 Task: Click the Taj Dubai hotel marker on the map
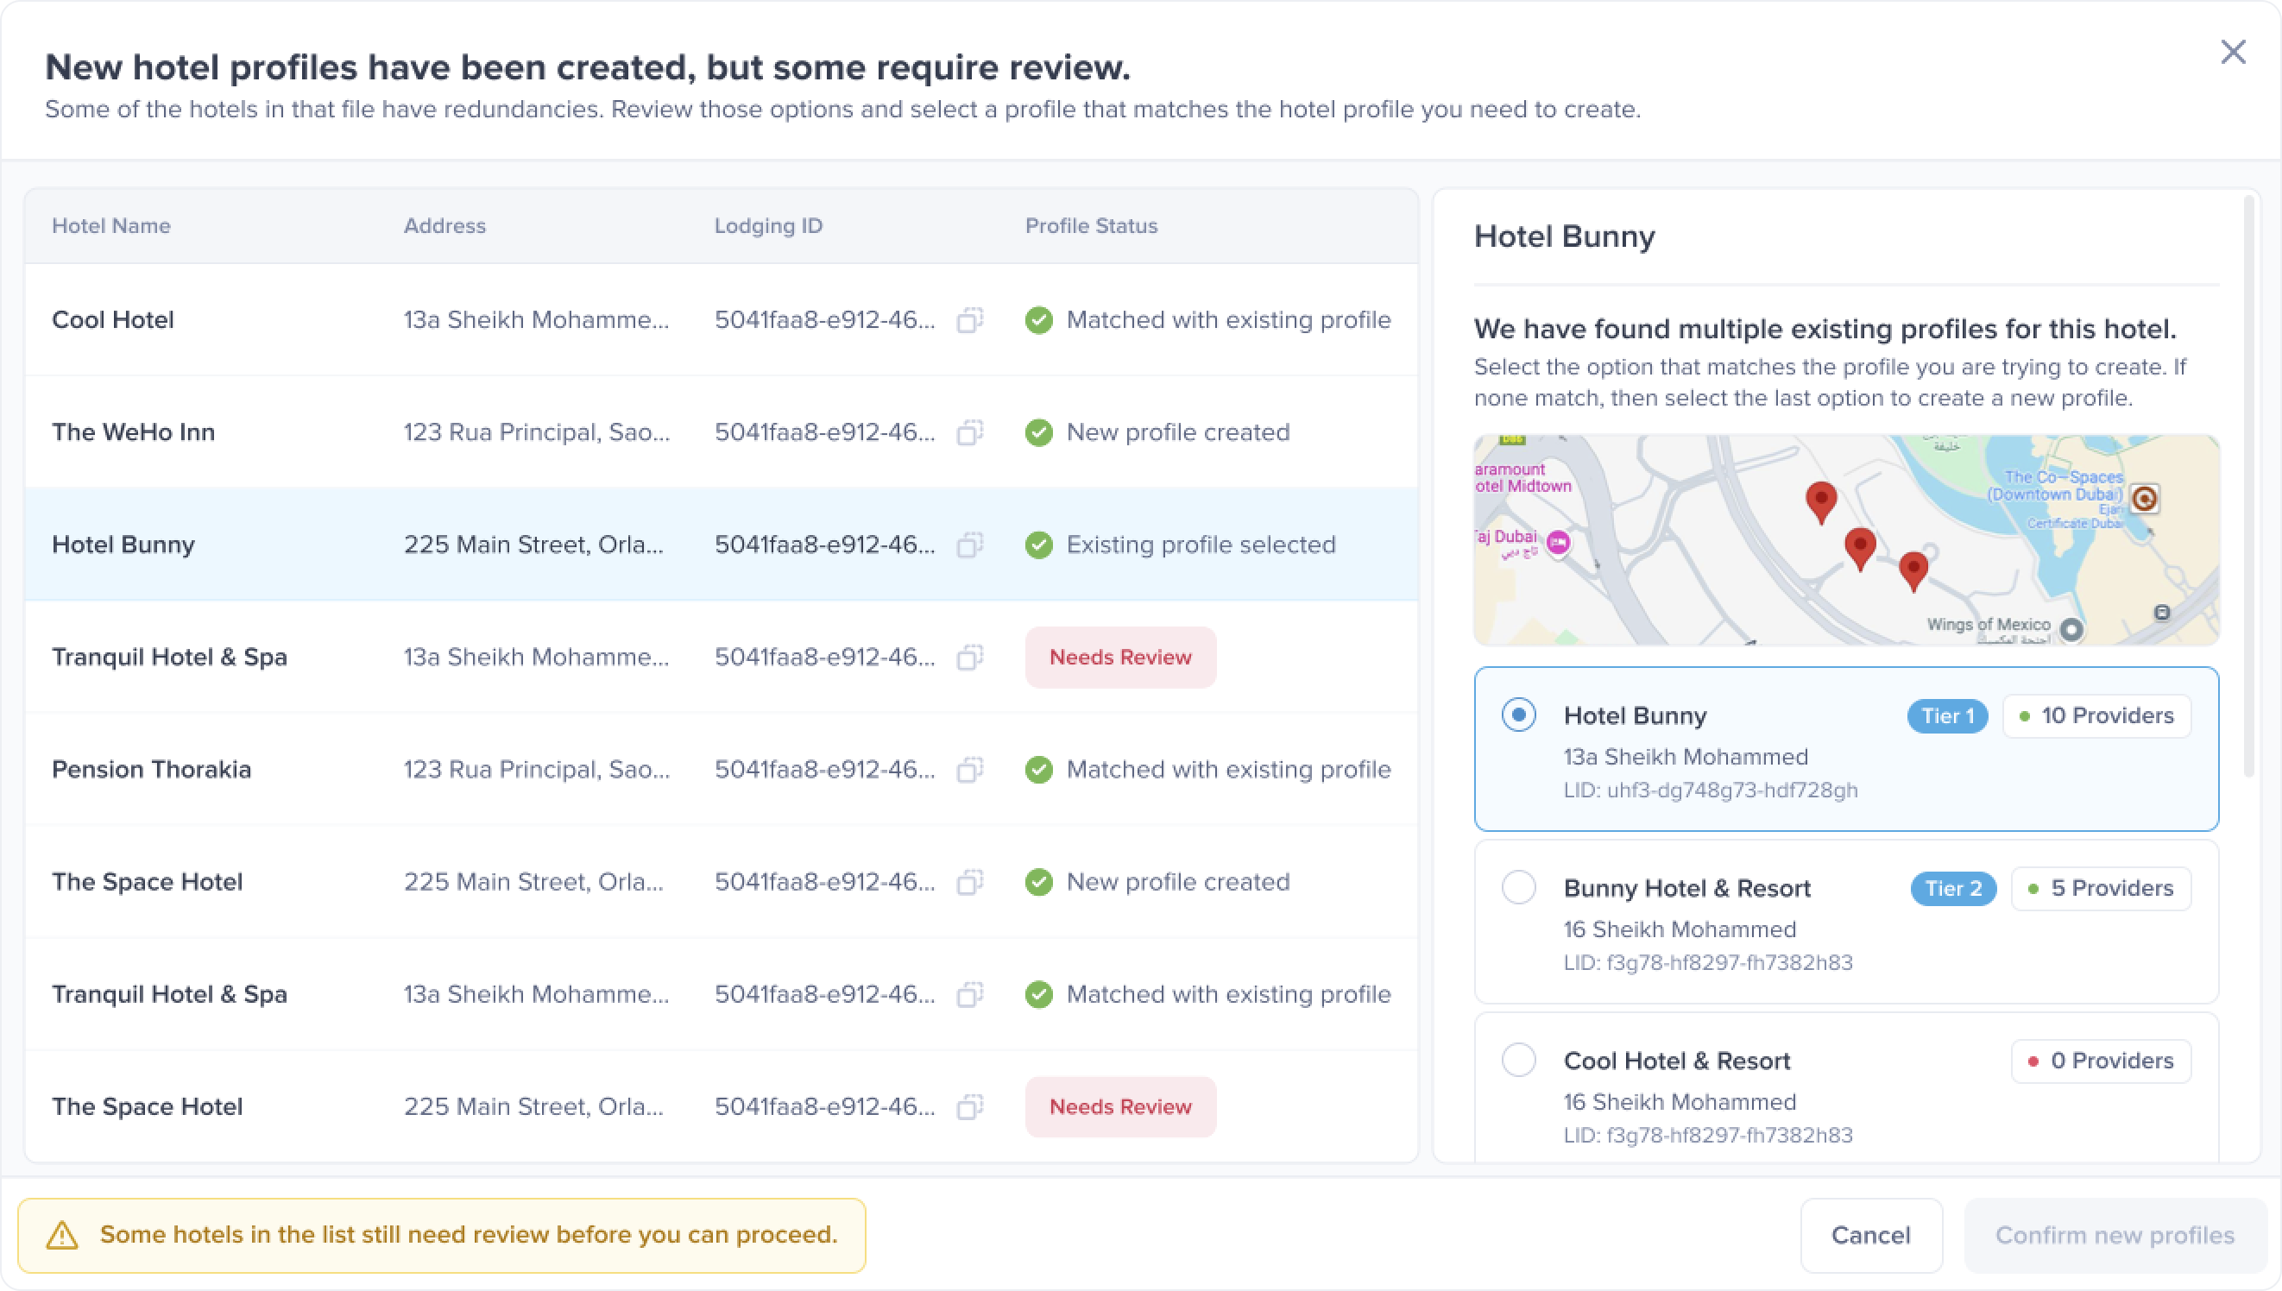click(1558, 543)
